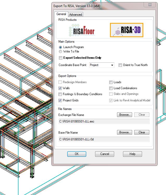Image resolution: width=166 pixels, height=195 pixels.
Task: Open the General tab
Action: (61, 14)
